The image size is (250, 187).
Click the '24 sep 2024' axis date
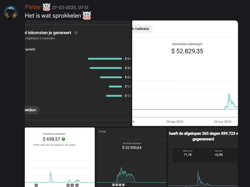pos(174,122)
